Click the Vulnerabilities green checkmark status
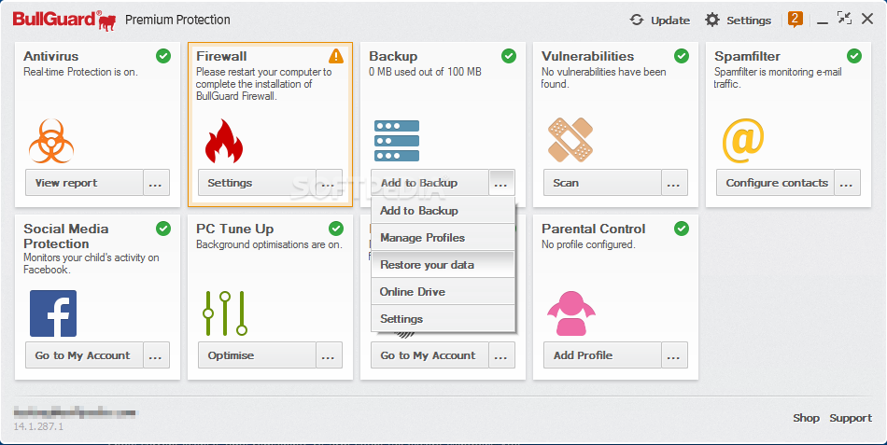Viewport: 887px width, 445px height. (682, 55)
